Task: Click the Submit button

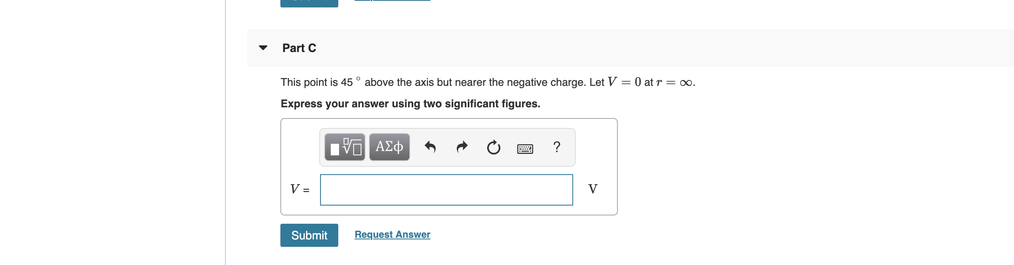Action: 309,235
